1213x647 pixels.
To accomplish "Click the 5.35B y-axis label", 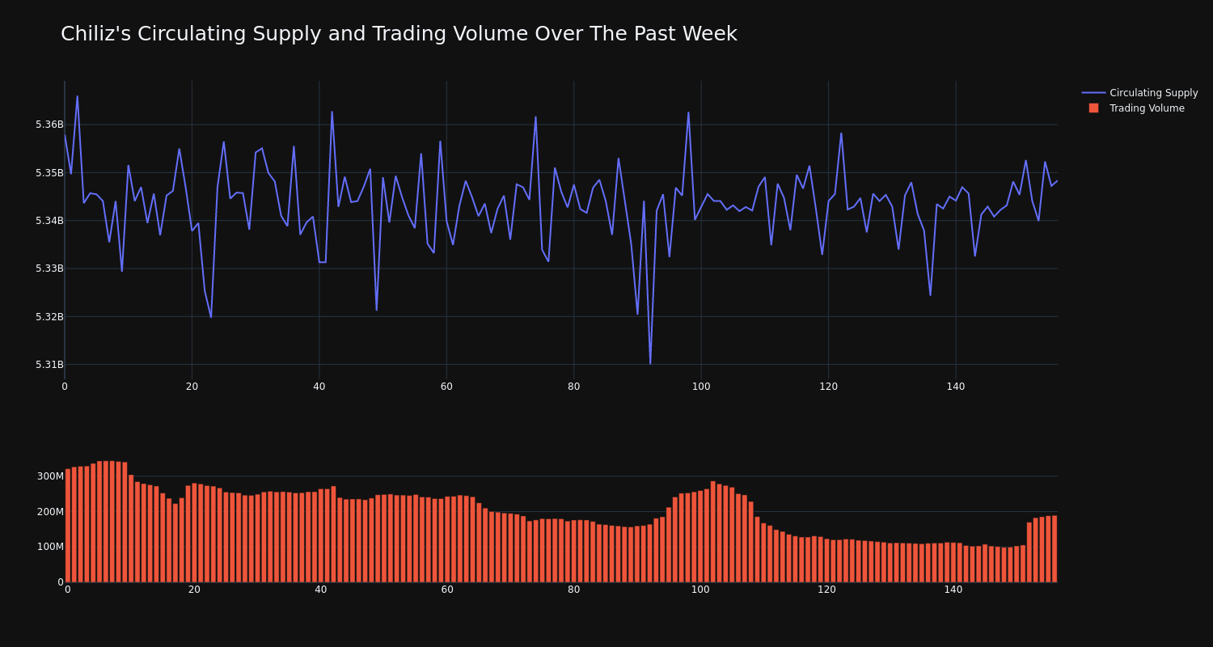I will (49, 172).
